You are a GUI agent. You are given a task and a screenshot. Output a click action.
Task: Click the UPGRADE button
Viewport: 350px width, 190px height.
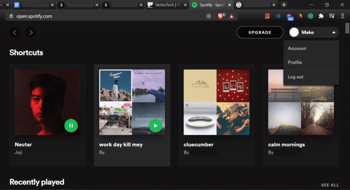[x=260, y=32]
